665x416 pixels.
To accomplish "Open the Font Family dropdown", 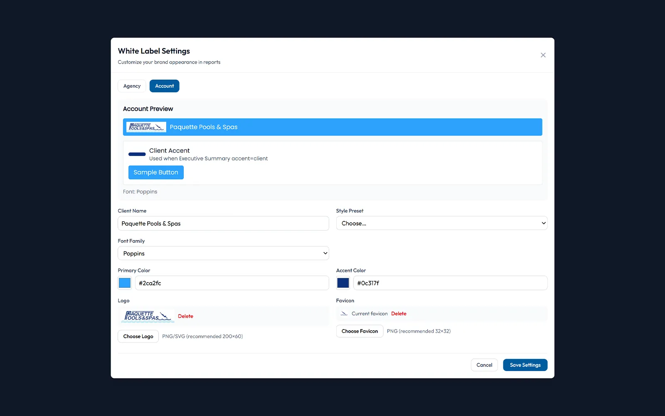I will click(223, 253).
